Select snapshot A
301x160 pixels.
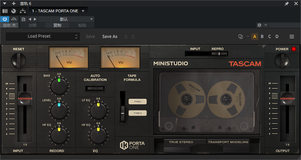click(x=255, y=37)
